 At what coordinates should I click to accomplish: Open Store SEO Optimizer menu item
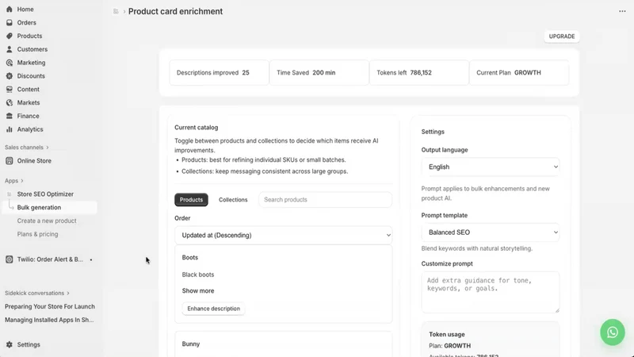click(x=45, y=194)
